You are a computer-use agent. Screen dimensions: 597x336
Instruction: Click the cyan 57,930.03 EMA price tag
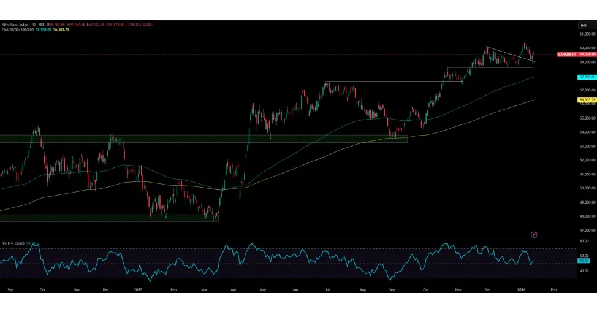tap(587, 77)
